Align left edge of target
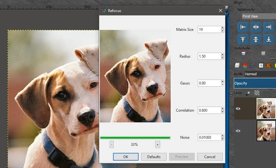Image resolution: width=276 pixels, height=168 pixels. tap(243, 27)
